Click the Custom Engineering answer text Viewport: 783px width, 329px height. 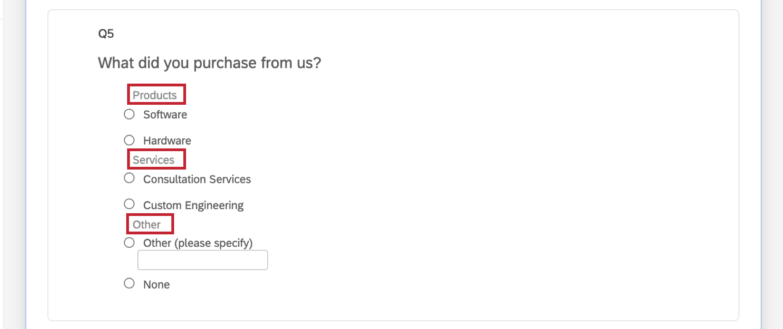coord(193,204)
